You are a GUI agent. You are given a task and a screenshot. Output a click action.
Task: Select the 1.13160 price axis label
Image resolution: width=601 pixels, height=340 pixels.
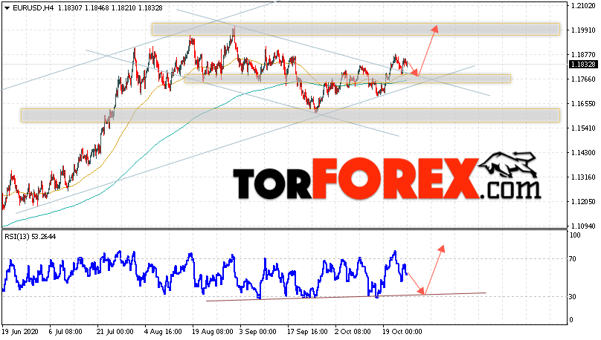[x=583, y=177]
